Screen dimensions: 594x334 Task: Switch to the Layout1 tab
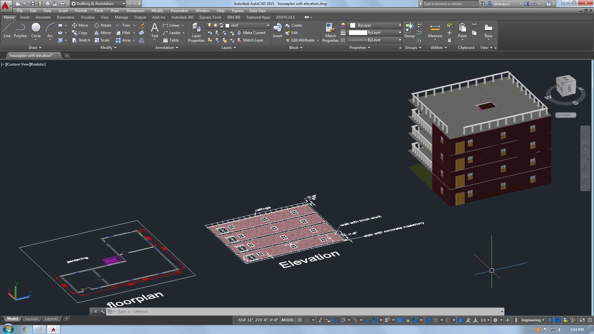point(31,319)
